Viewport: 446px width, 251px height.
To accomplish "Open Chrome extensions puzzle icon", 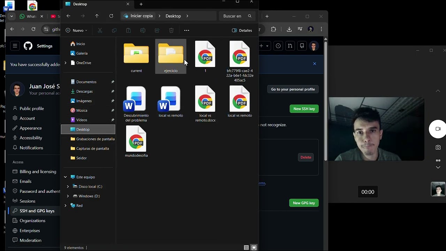I will click(274, 29).
